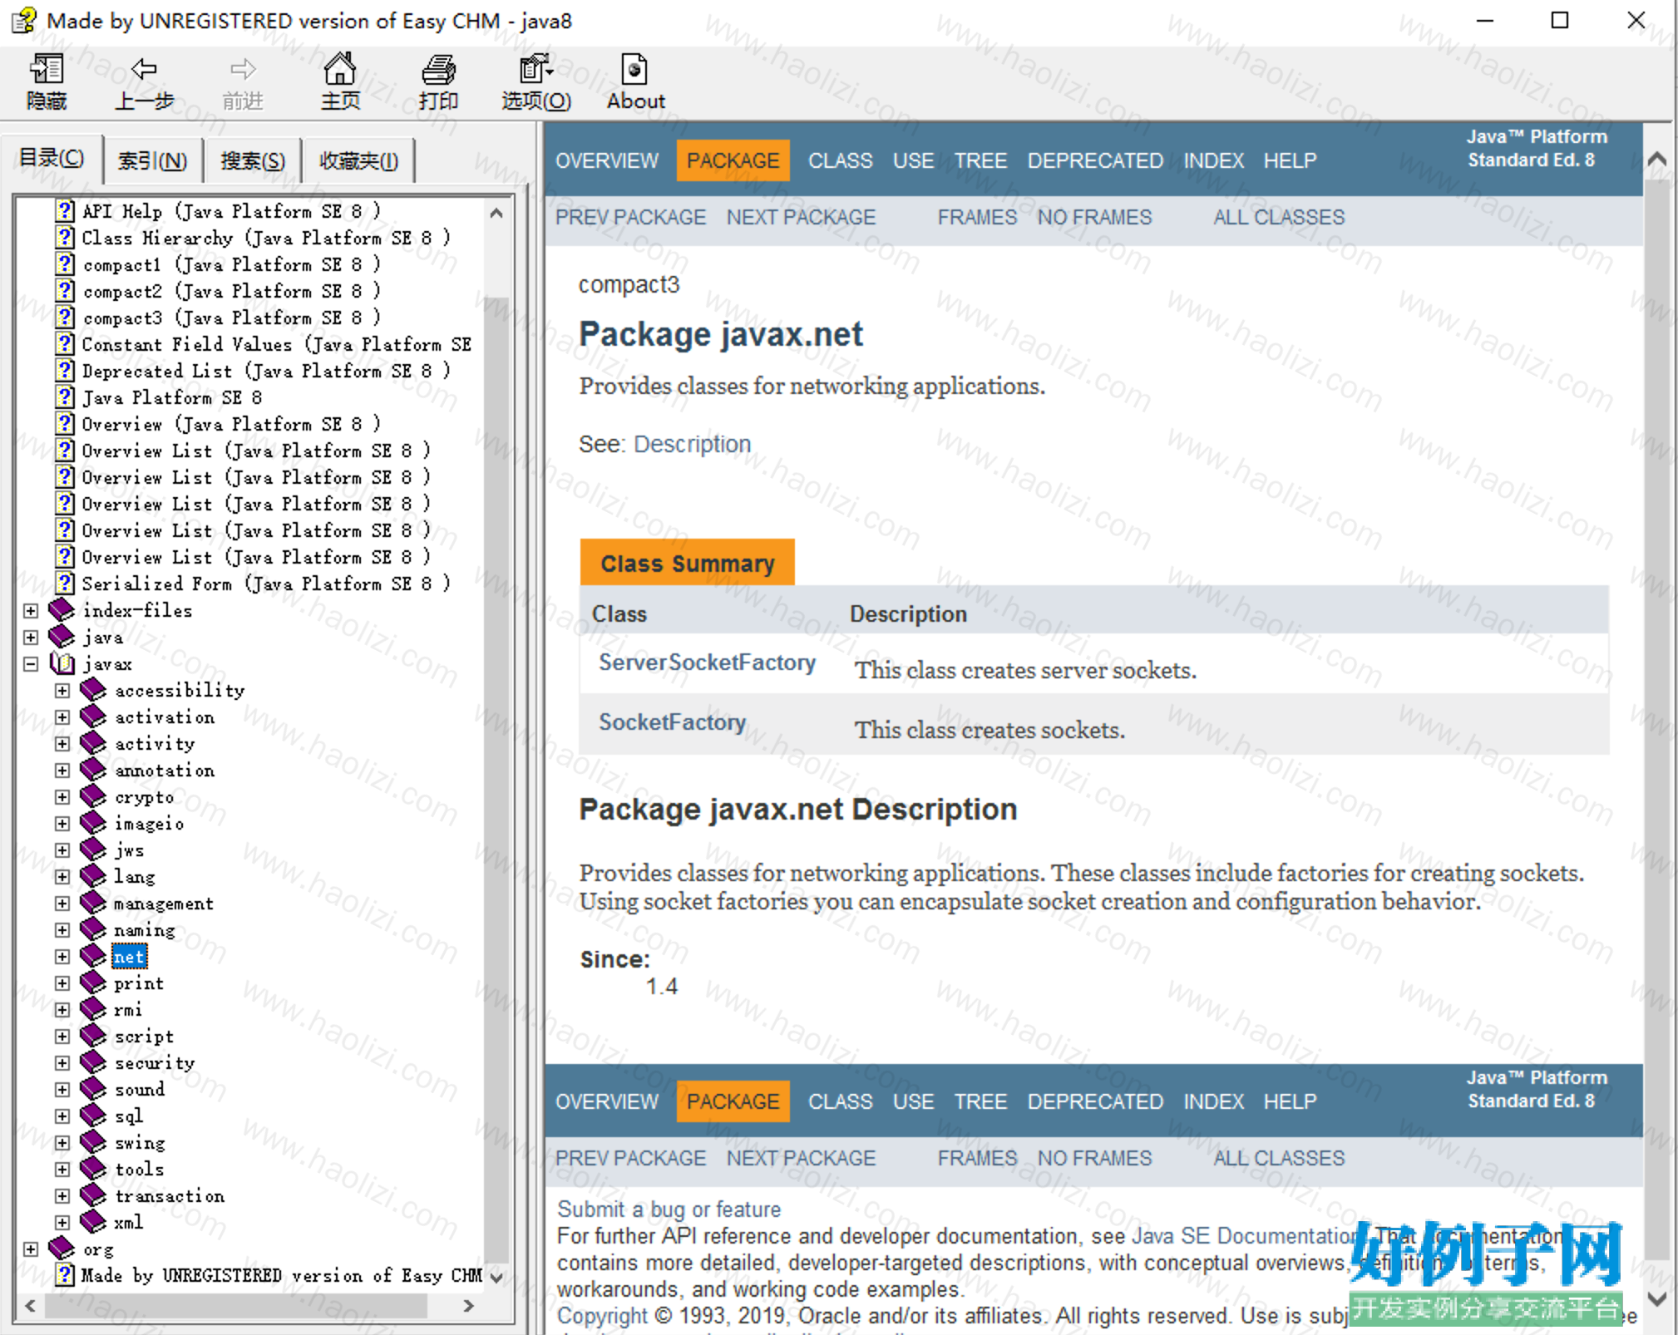Click the book icon beside java folder

pyautogui.click(x=62, y=637)
